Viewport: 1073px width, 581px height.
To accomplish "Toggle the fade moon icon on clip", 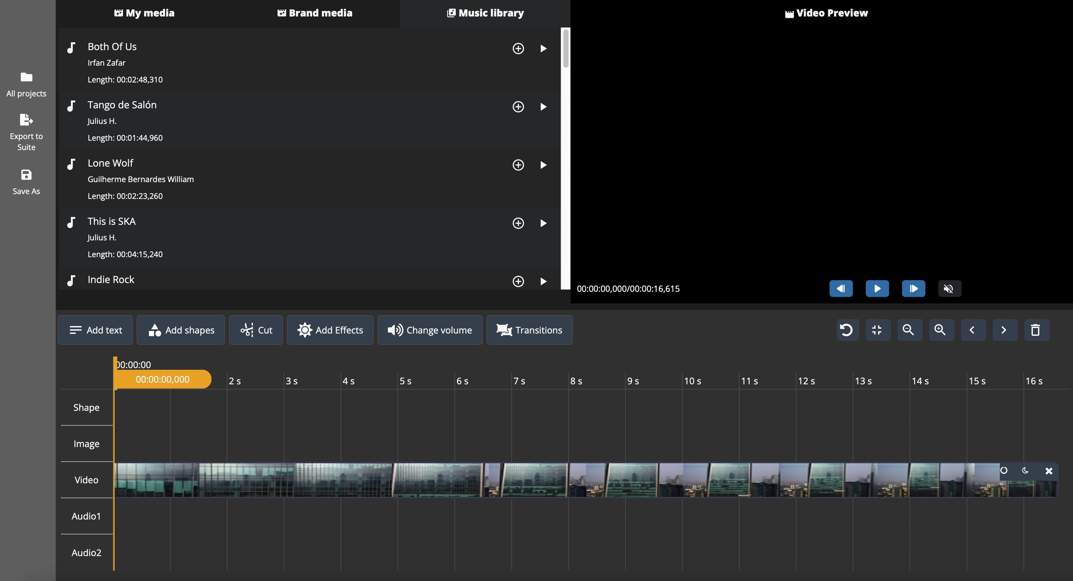I will [1025, 470].
